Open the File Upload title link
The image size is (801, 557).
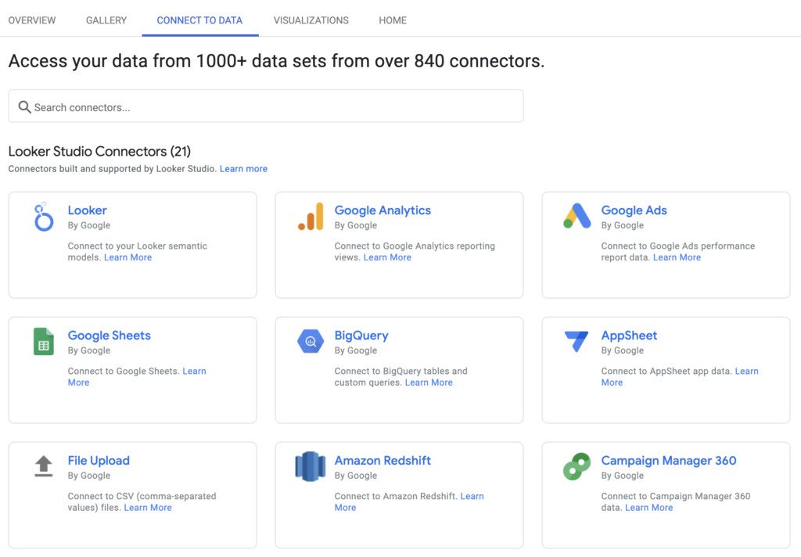[x=99, y=461]
